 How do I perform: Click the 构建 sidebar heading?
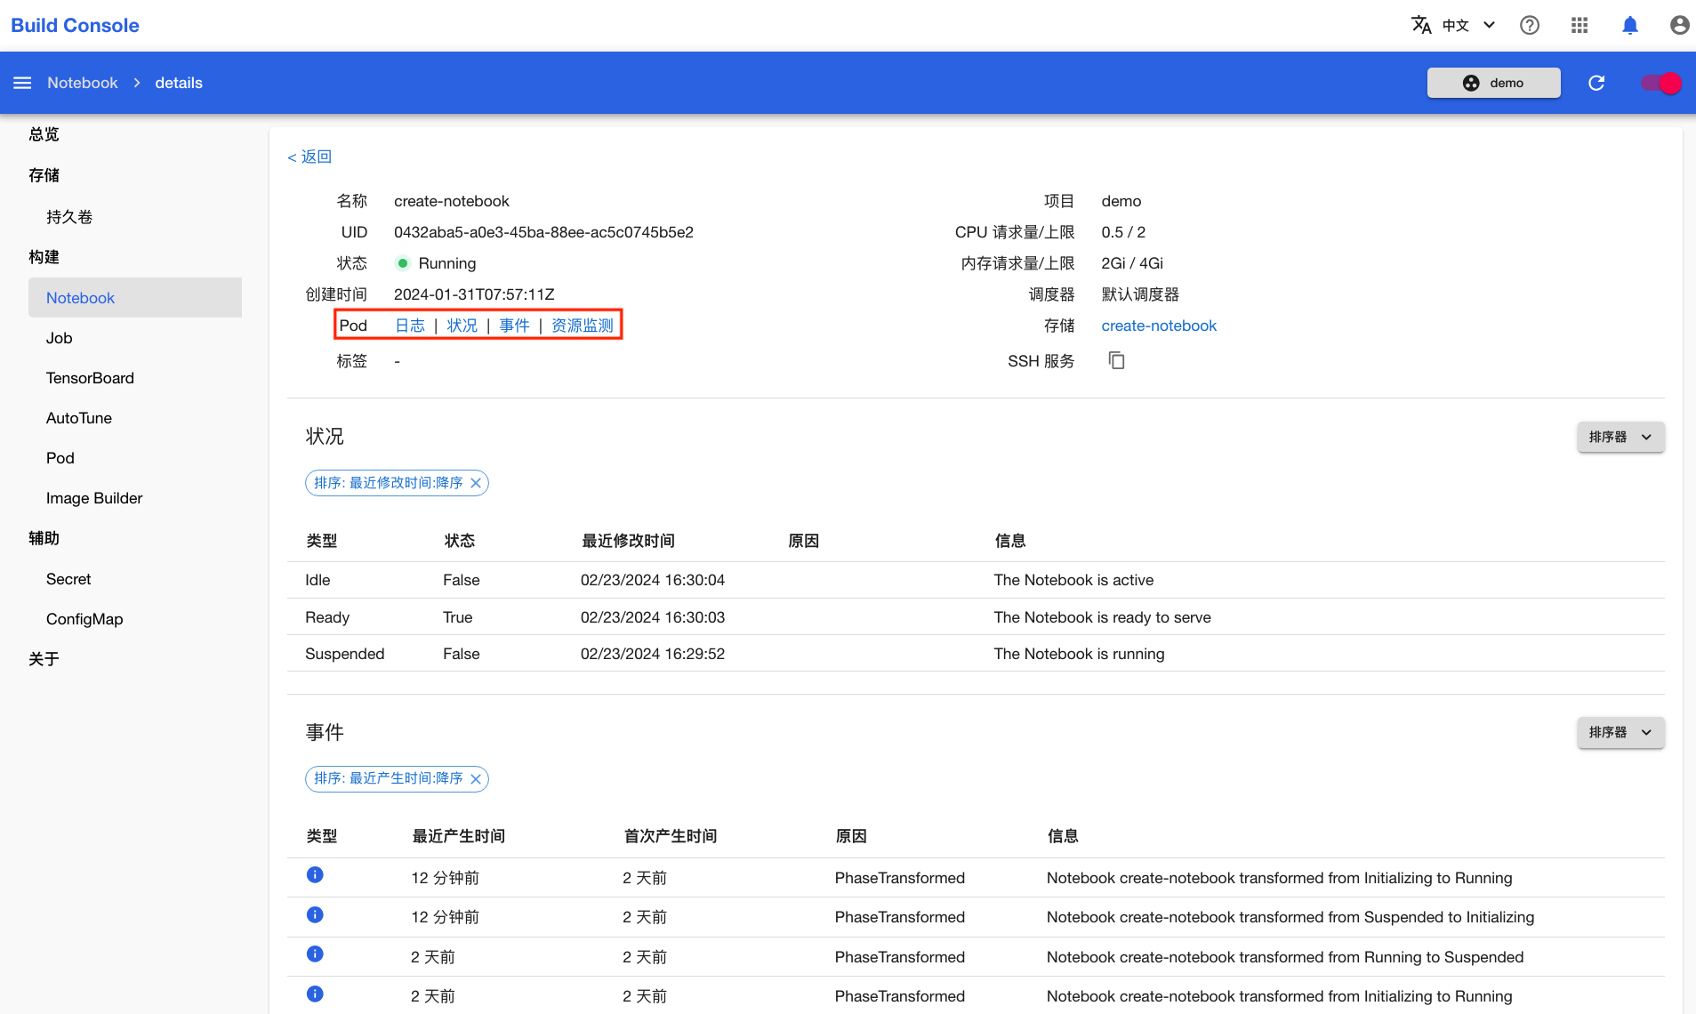pos(44,257)
